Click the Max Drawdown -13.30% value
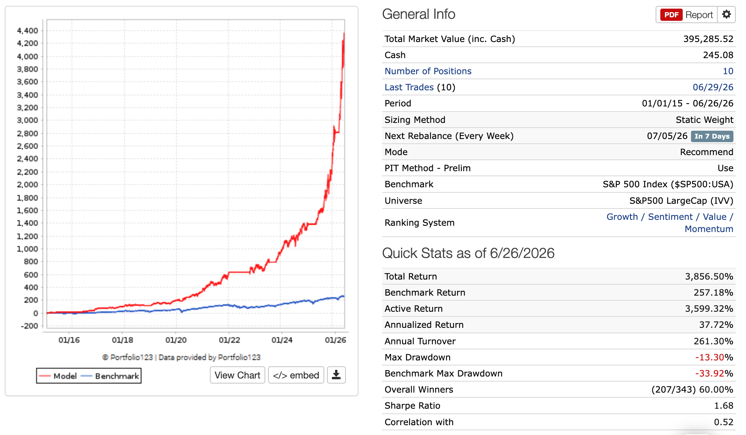Viewport: 746px width, 435px height. [x=714, y=357]
